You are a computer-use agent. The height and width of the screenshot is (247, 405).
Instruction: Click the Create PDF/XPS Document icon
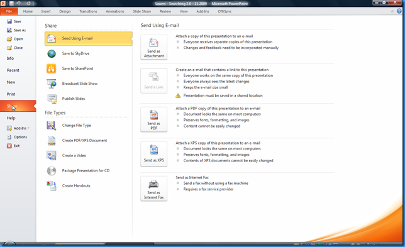pos(52,141)
